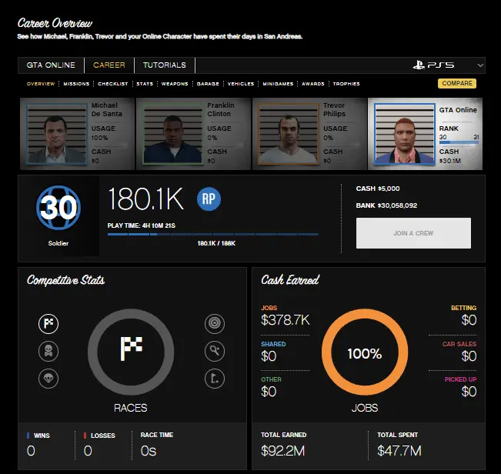The height and width of the screenshot is (474, 501).
Task: Click the WINS stat value
Action: [x=31, y=451]
